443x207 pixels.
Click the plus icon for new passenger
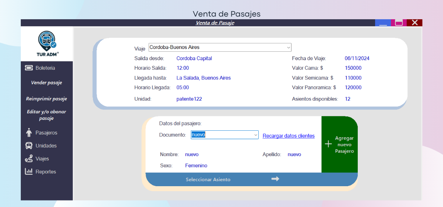pos(328,144)
